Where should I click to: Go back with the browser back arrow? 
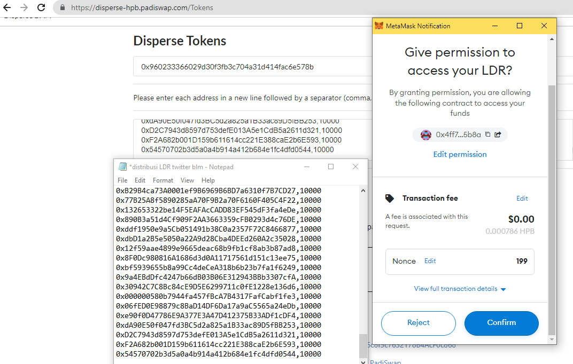point(7,7)
